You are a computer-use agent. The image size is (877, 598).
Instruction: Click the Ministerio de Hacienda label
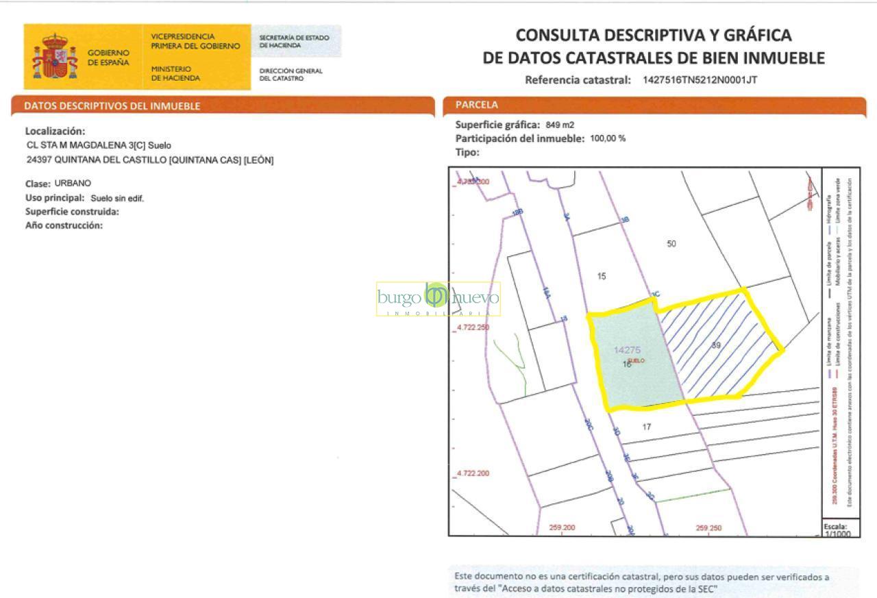175,73
